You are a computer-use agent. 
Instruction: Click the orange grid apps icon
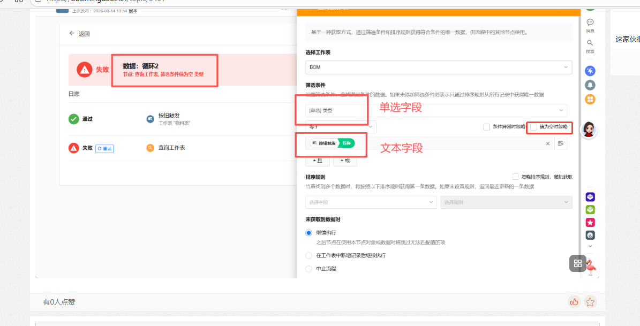590,99
